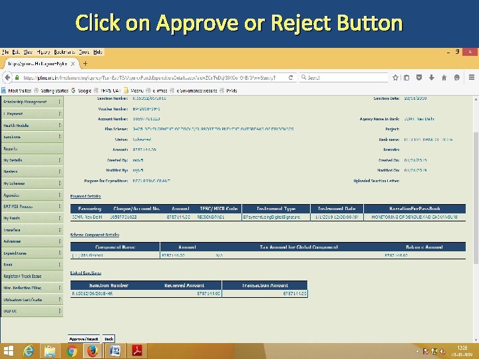Open Getting Started bookmark
The height and width of the screenshot is (359, 479).
click(x=51, y=90)
